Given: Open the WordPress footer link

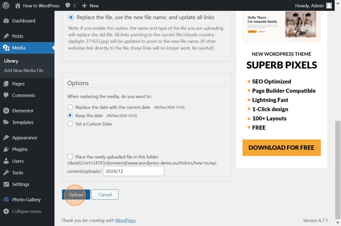Looking at the screenshot, I should tap(125, 220).
